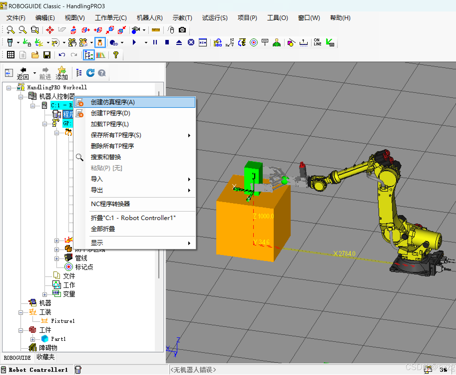456x375 pixels.
Task: Open the 机器人(R) menu
Action: (150, 18)
